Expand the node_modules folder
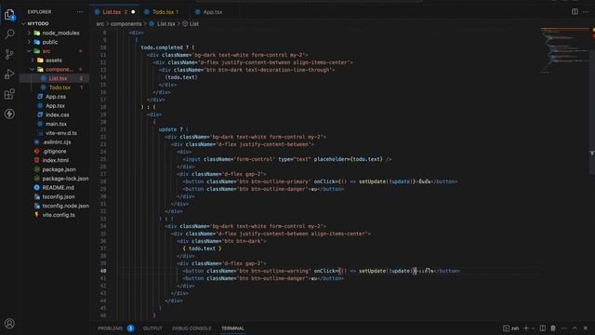Image resolution: width=595 pixels, height=335 pixels. point(54,33)
